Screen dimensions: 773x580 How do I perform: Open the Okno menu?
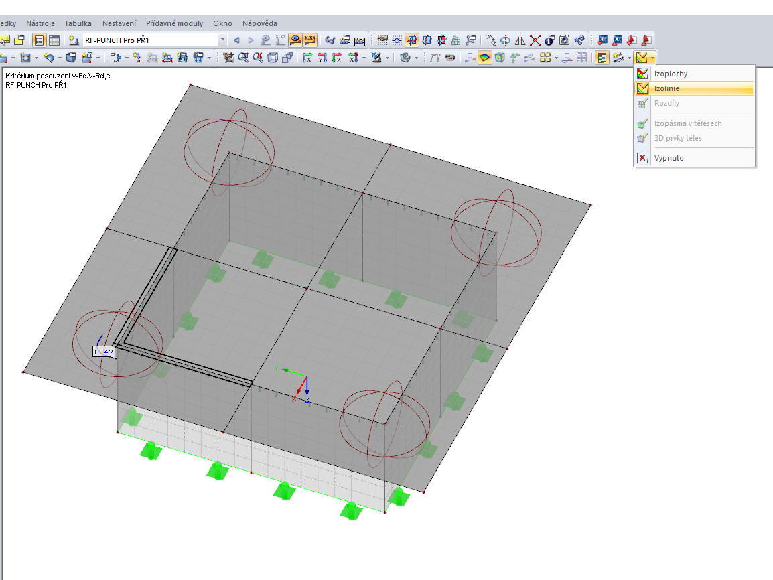click(222, 23)
